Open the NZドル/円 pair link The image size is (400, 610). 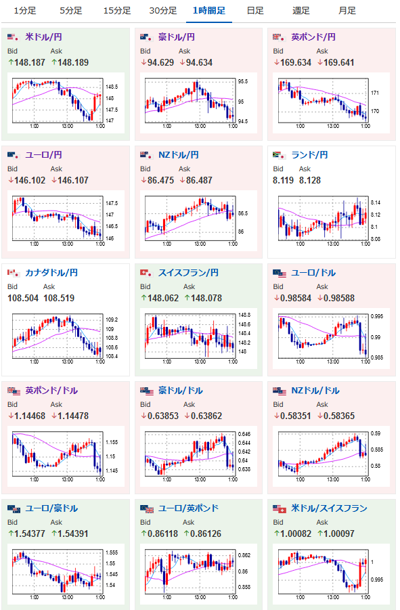179,155
